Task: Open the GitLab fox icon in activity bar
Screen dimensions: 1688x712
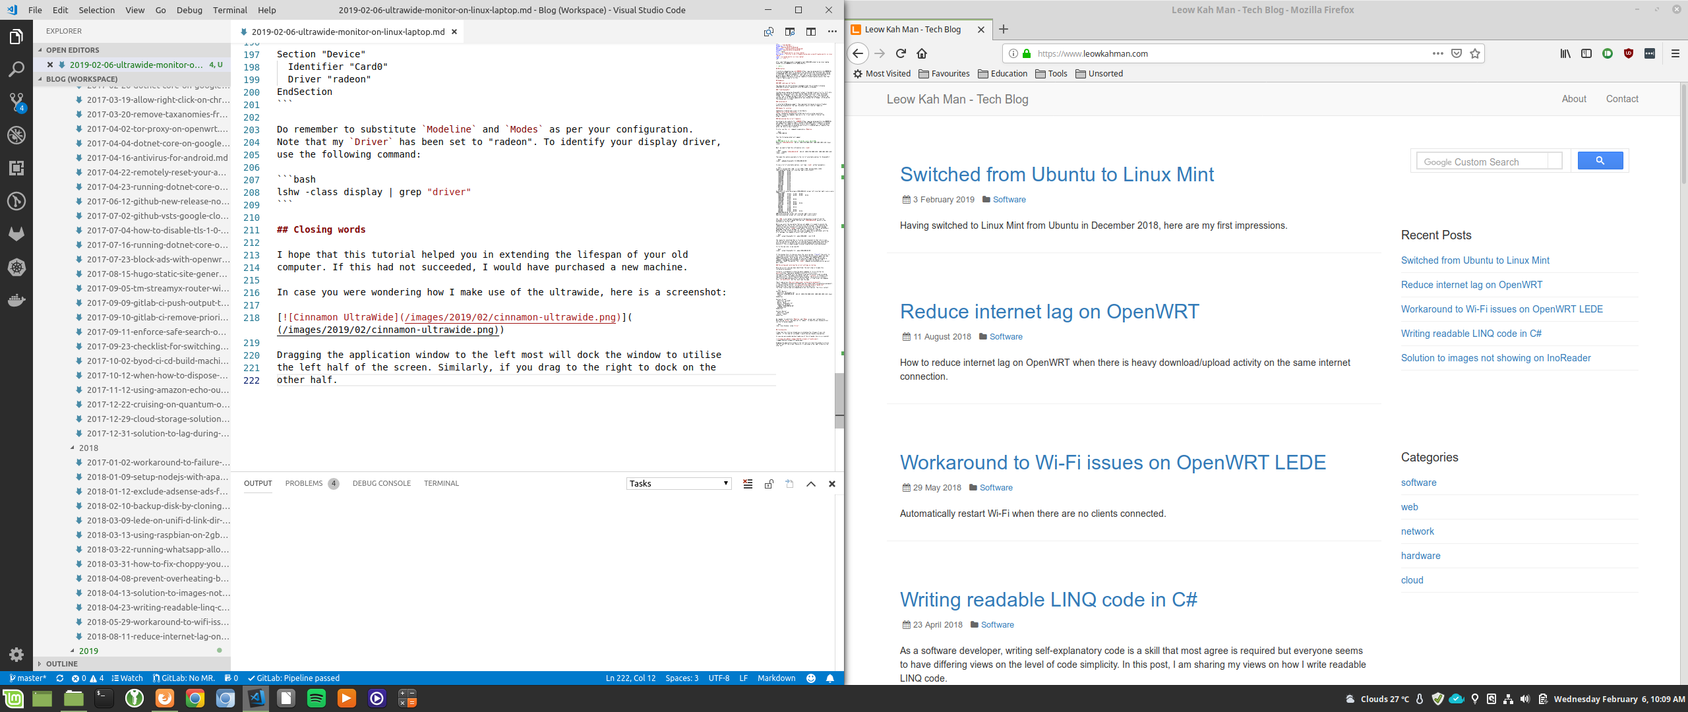Action: click(x=16, y=234)
